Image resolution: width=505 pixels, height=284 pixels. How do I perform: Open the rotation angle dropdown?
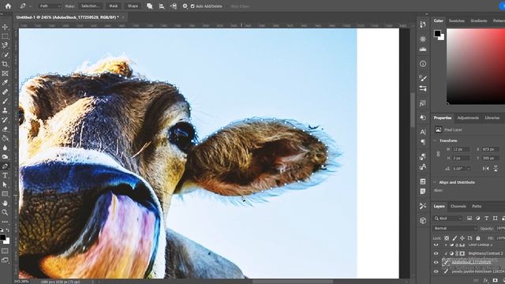(469, 168)
